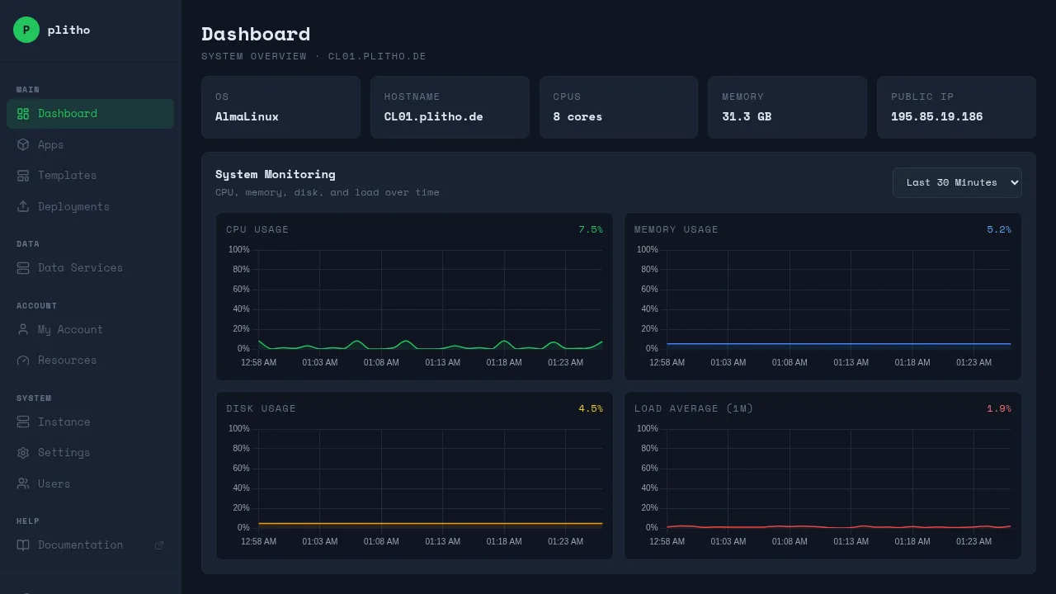Image resolution: width=1056 pixels, height=594 pixels.
Task: Click the Settings gear icon
Action: pyautogui.click(x=23, y=453)
